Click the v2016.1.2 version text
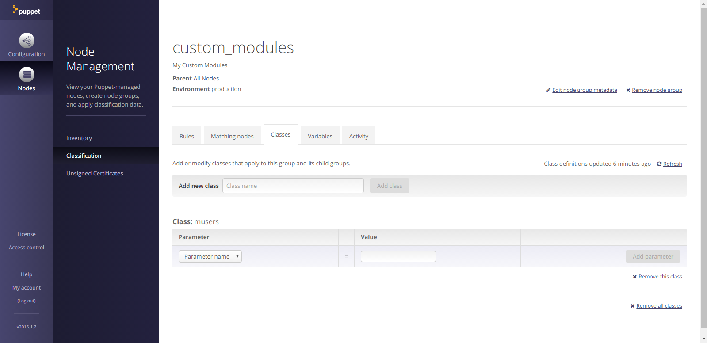The width and height of the screenshot is (707, 343). click(x=27, y=327)
